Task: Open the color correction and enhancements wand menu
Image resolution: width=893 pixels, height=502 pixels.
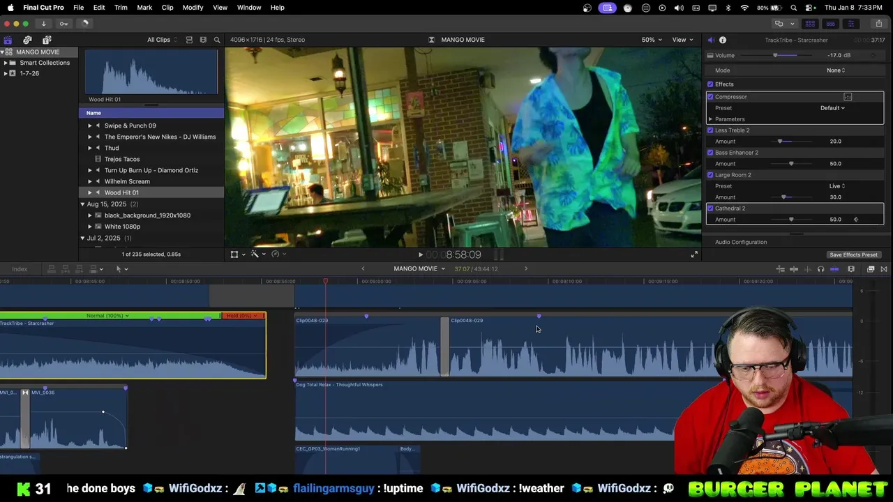Action: pyautogui.click(x=257, y=254)
